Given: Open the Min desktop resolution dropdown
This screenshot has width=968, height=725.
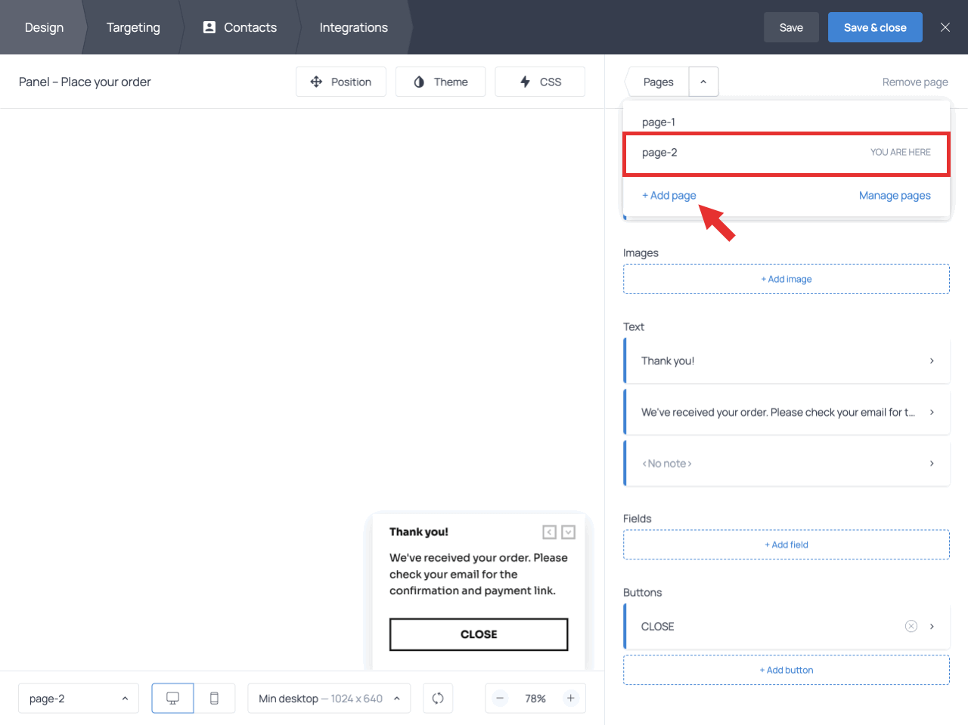Looking at the screenshot, I should click(x=329, y=698).
